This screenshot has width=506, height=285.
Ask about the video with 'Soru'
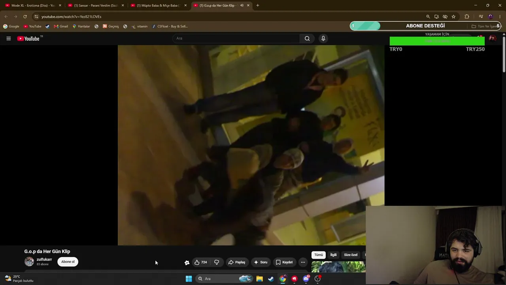(x=261, y=262)
